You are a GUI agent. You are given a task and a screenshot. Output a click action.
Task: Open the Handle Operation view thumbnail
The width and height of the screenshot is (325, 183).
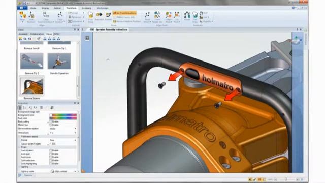click(x=59, y=61)
